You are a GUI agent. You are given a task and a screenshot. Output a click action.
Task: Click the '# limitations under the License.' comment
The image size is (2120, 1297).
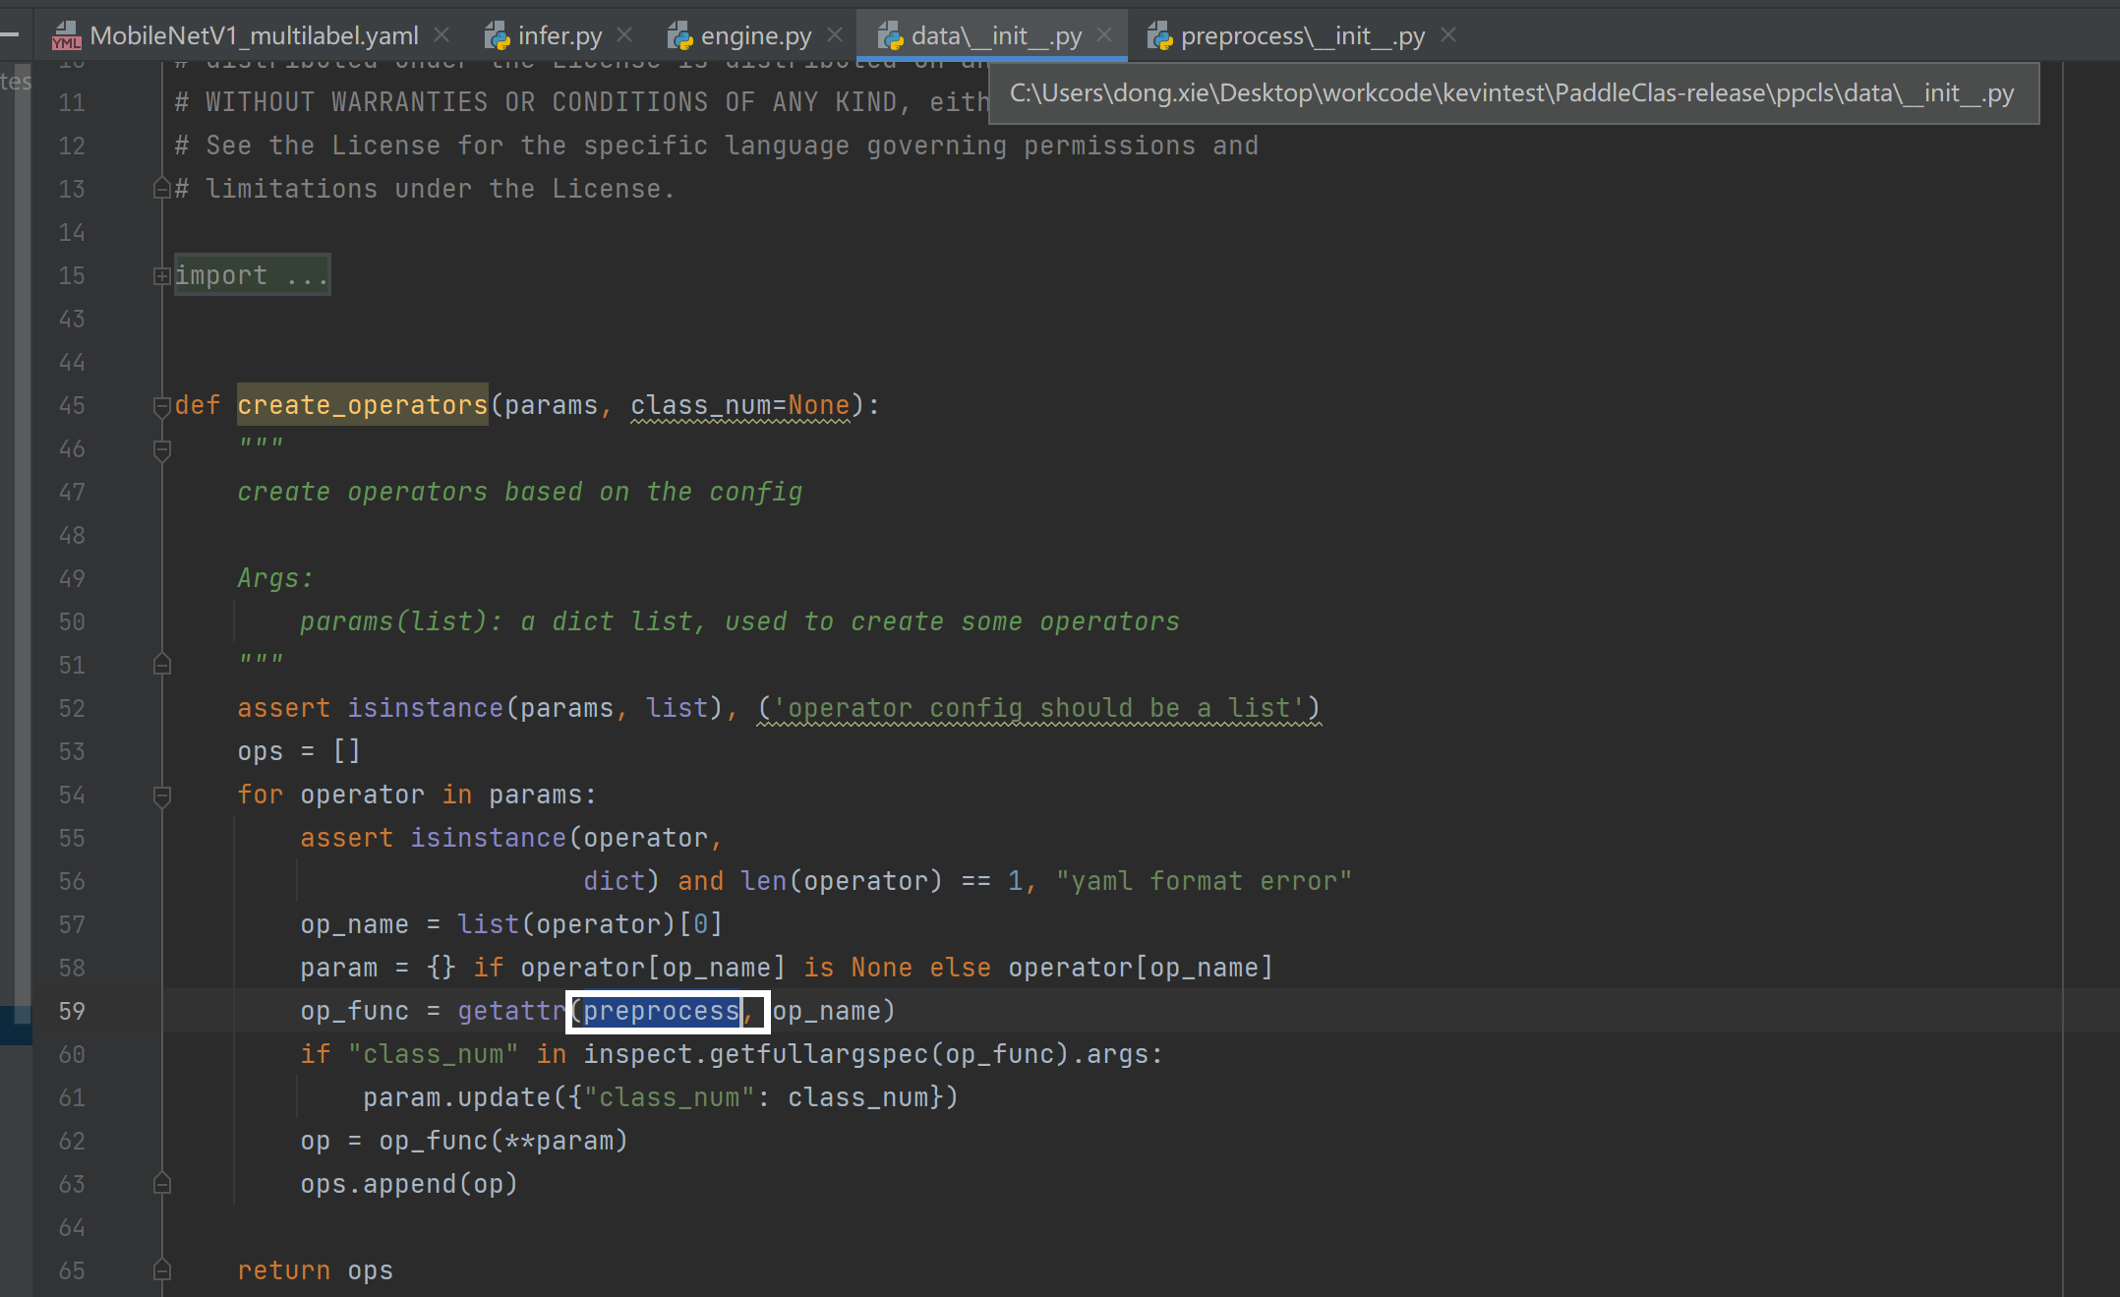pos(425,189)
